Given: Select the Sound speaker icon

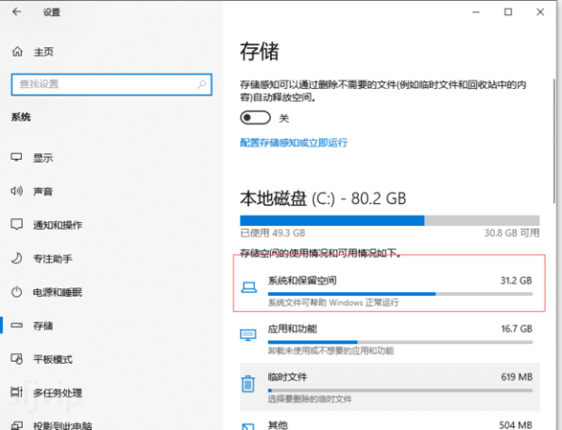Looking at the screenshot, I should 16,191.
